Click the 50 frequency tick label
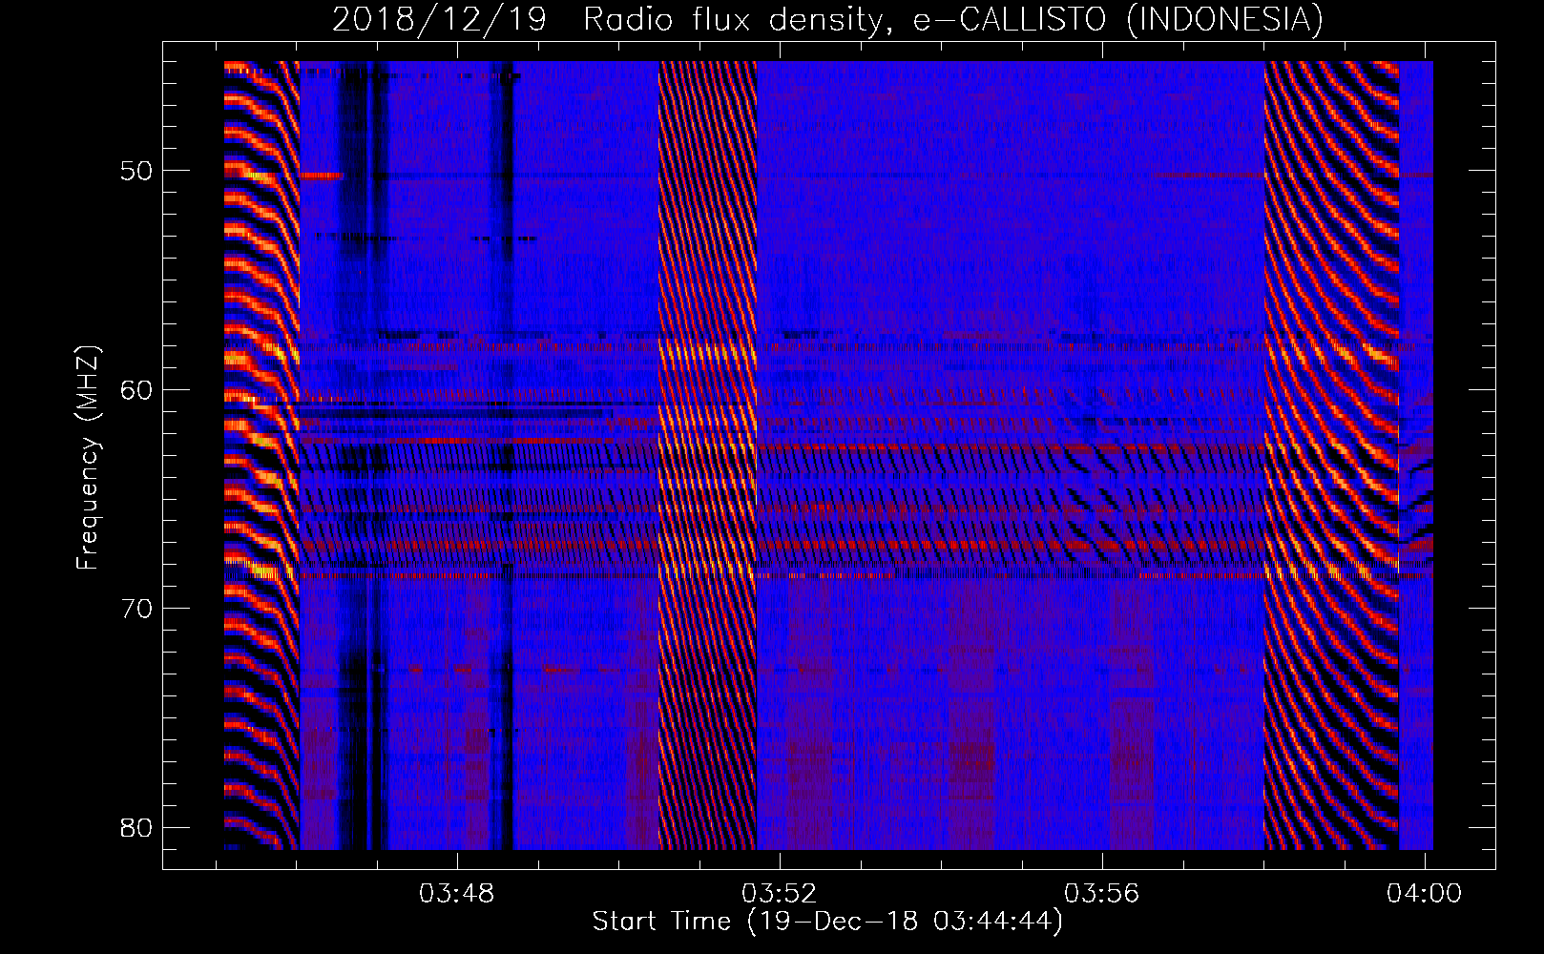This screenshot has width=1544, height=954. [x=136, y=172]
